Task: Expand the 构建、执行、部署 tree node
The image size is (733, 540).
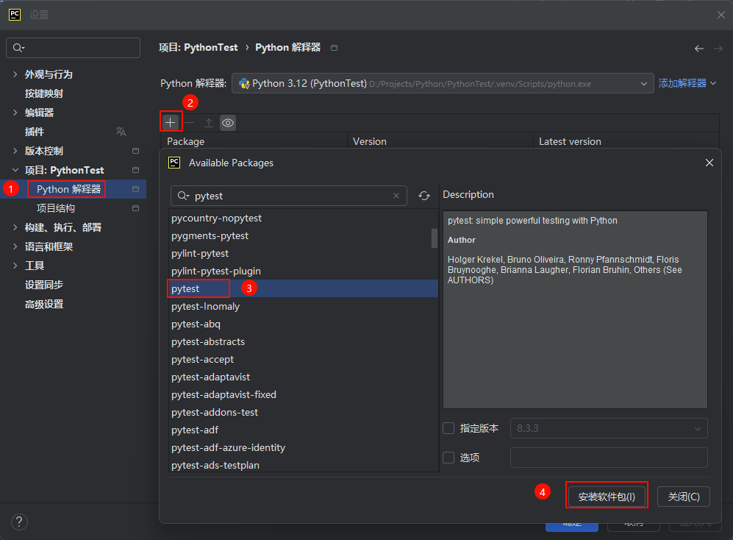Action: (x=15, y=227)
